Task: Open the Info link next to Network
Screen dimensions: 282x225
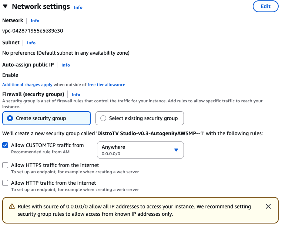Action: click(35, 21)
